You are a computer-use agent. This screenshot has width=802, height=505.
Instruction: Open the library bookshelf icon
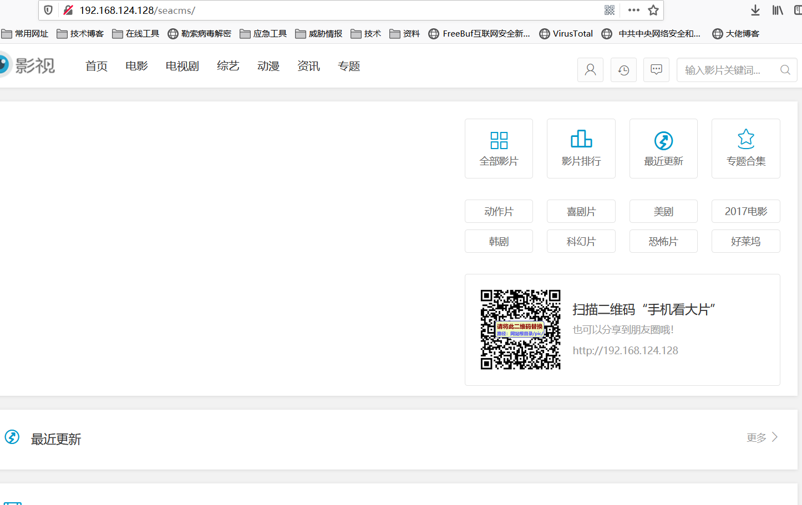[x=778, y=10]
